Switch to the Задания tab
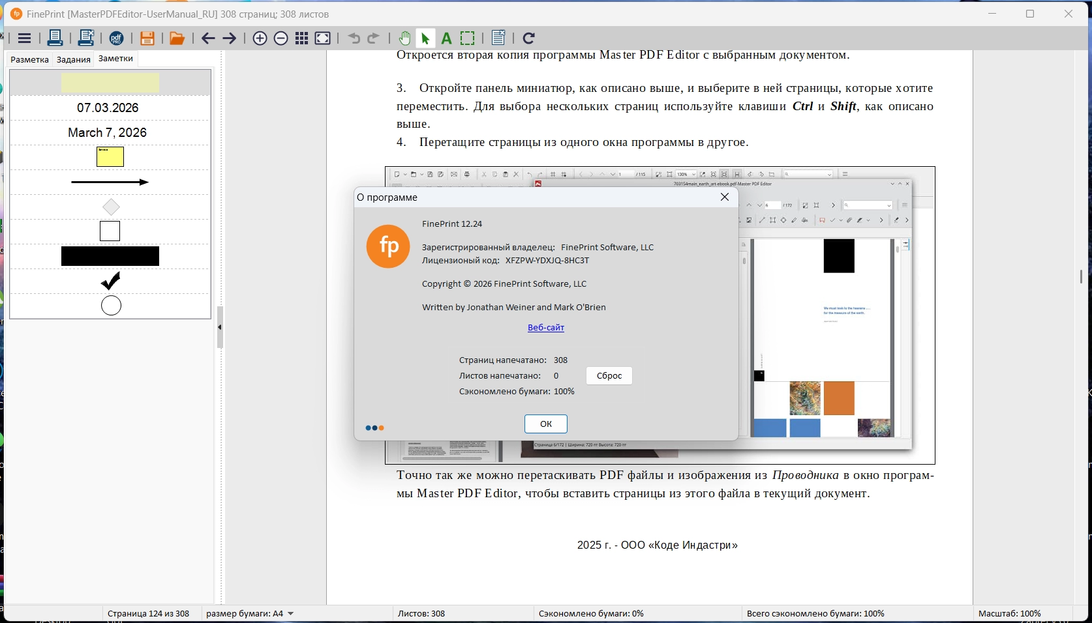The image size is (1092, 623). pyautogui.click(x=74, y=59)
